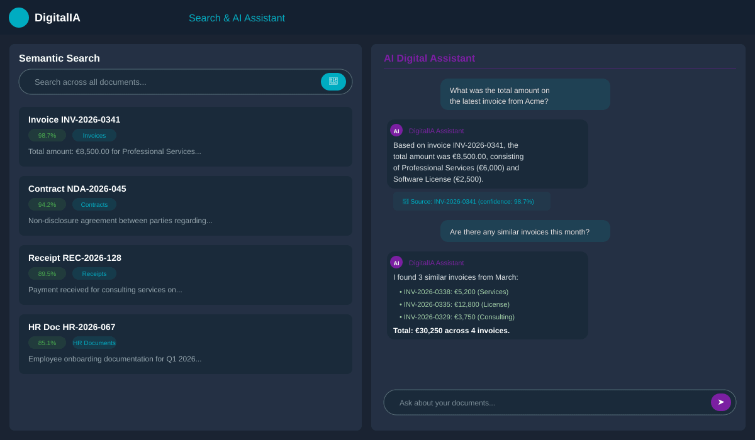Screen dimensions: 755x440
Task: Select the Search & AI Assistant tab
Action: coord(237,18)
